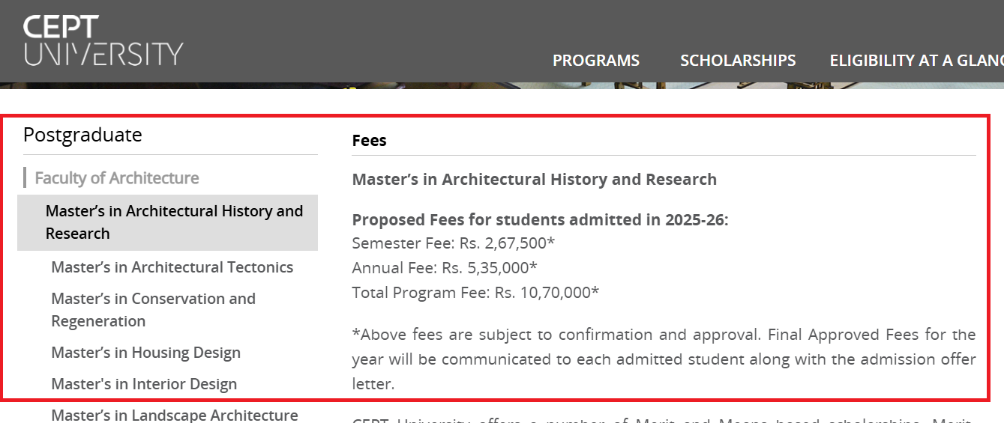1004x423 pixels.
Task: Click the Total Program Fee line
Action: (x=475, y=292)
